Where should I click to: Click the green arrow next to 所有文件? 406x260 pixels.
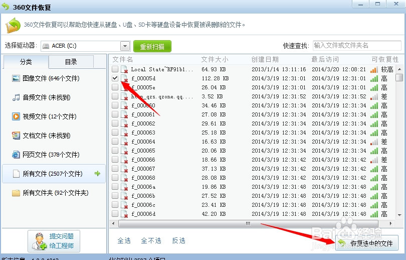pos(97,174)
